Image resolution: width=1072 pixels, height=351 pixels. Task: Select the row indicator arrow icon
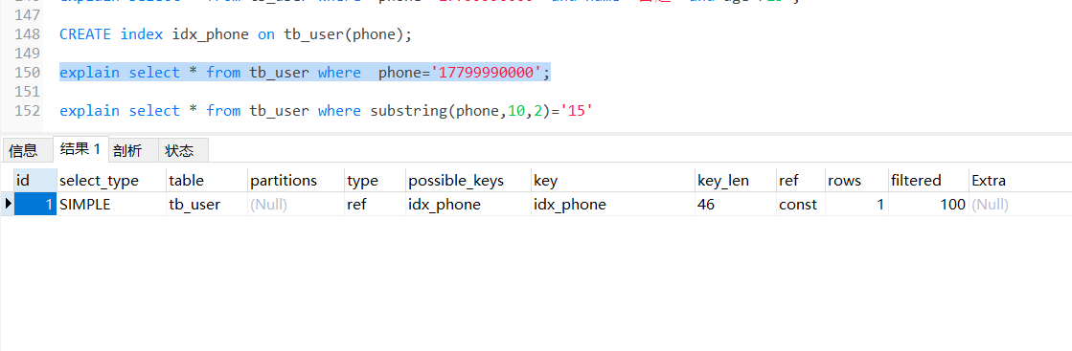8,204
